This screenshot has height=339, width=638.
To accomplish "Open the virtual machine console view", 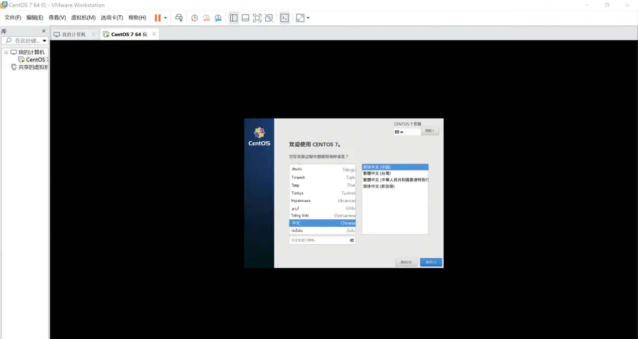I will point(285,17).
